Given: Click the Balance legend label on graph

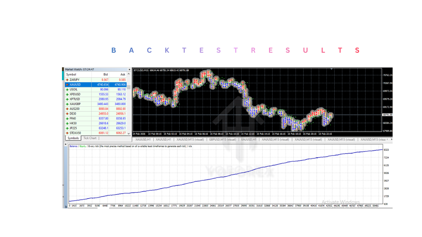Looking at the screenshot, I should (x=74, y=146).
